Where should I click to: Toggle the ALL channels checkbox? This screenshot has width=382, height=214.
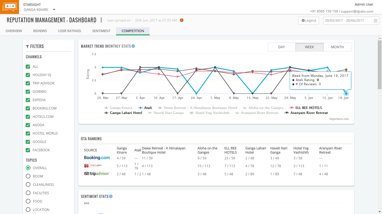pyautogui.click(x=28, y=67)
